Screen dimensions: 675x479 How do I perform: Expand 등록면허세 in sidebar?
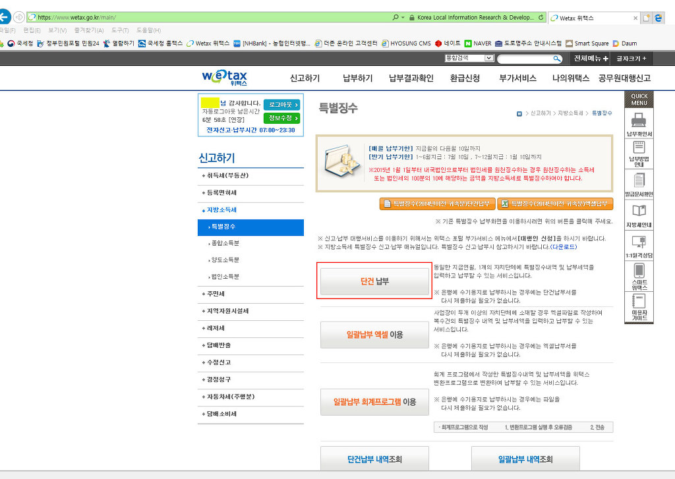point(219,193)
